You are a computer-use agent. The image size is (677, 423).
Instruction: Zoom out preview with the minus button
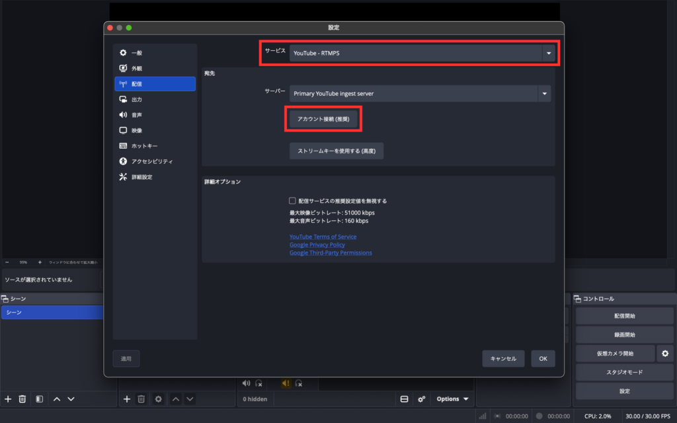[x=7, y=262]
